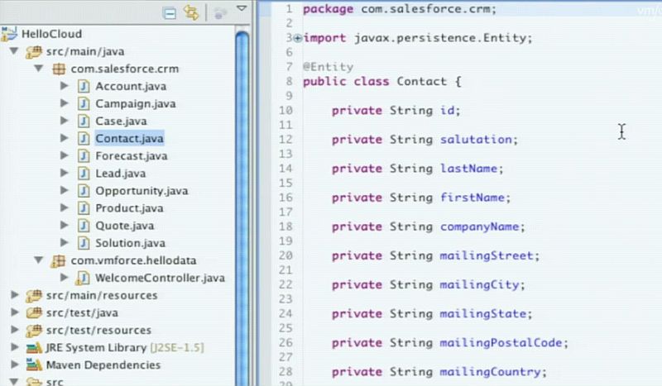Click the JRE System Library icon

tap(34, 348)
